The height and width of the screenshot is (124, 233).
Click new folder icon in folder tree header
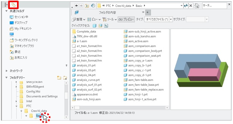[x=59, y=78]
